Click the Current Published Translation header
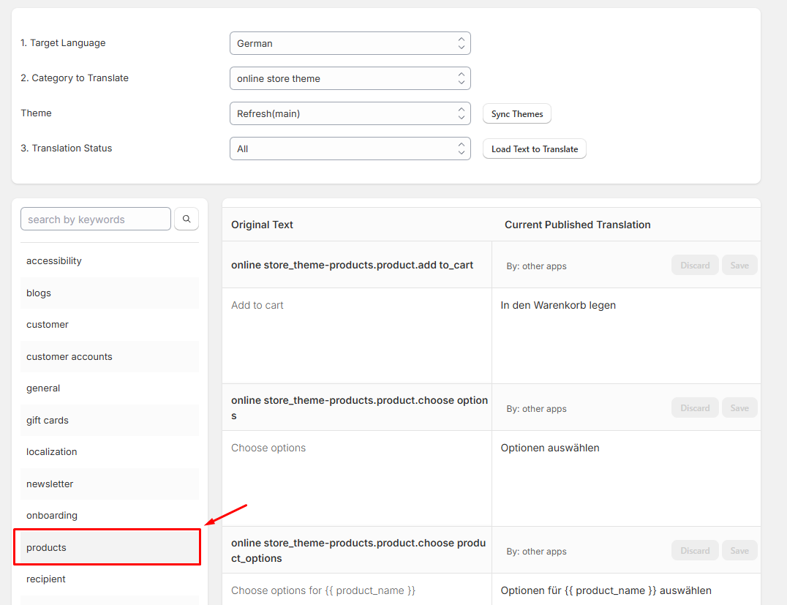Viewport: 787px width, 605px height. click(577, 225)
